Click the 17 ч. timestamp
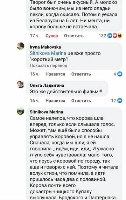The image size is (126, 200). point(35,36)
